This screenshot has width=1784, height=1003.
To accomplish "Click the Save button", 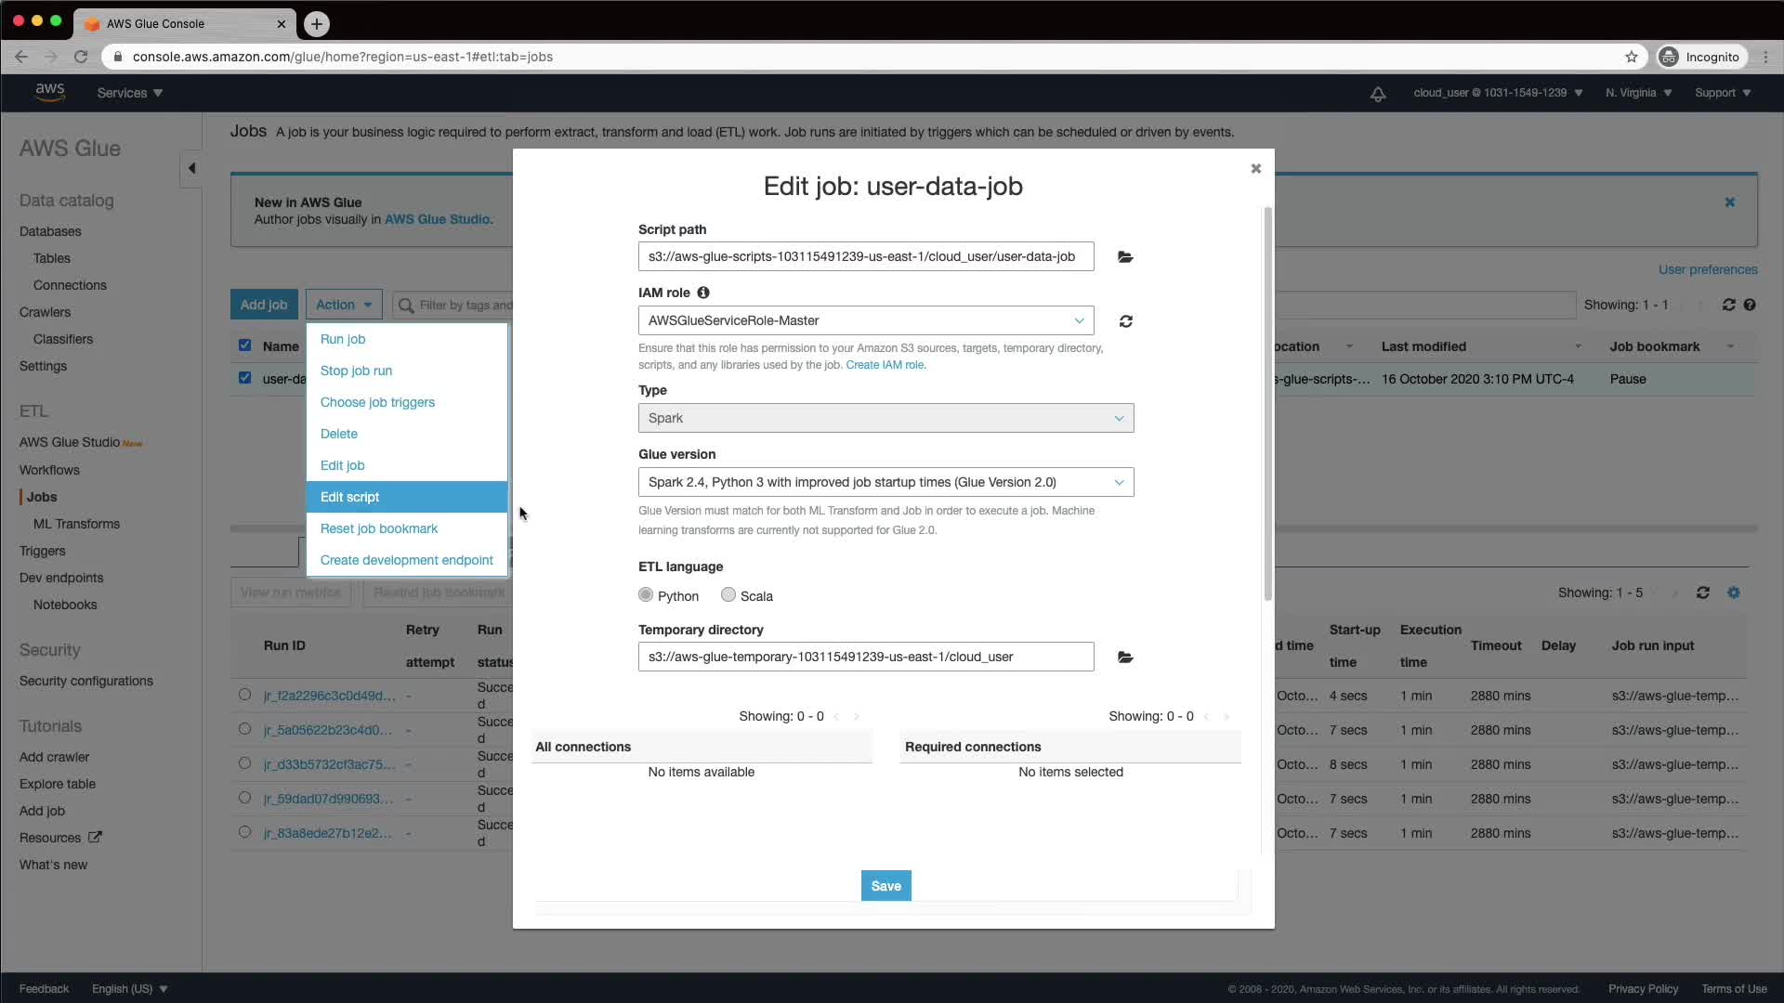I will coord(885,886).
